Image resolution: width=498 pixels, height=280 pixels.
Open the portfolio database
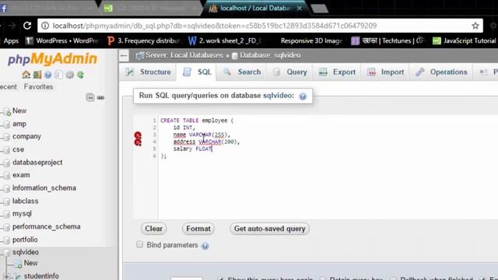[x=25, y=240]
